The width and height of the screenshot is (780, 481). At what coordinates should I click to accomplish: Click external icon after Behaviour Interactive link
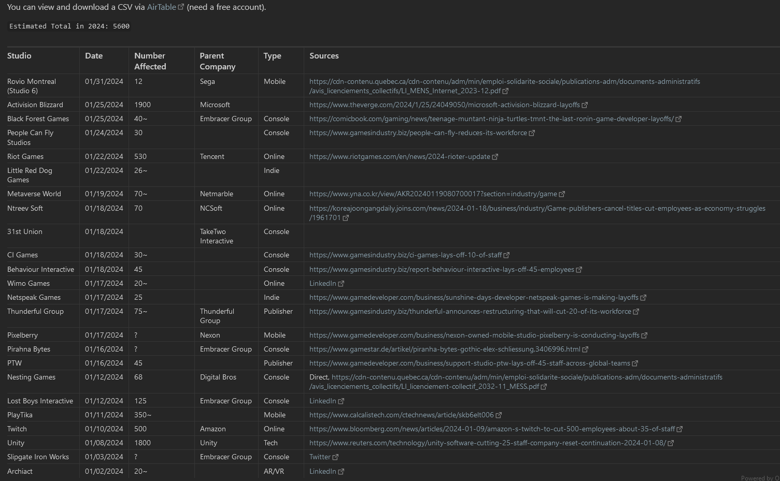pos(579,270)
